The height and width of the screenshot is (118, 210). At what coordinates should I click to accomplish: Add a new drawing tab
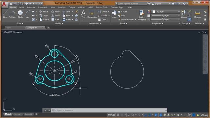(48, 28)
